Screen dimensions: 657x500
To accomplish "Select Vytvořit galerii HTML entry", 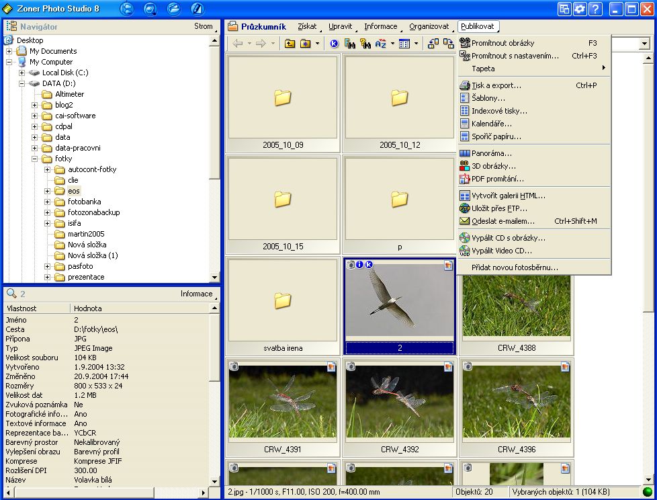I will tap(534, 196).
